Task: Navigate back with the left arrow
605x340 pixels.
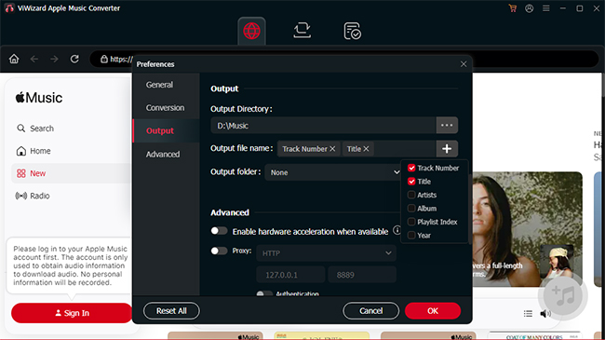Action: (x=34, y=59)
